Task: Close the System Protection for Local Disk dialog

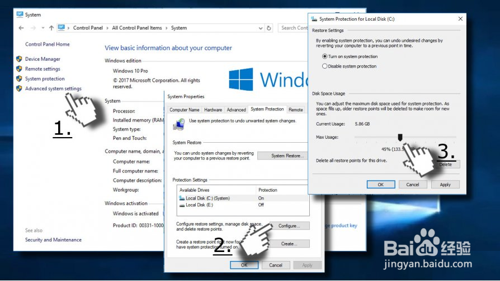Action: (460, 19)
